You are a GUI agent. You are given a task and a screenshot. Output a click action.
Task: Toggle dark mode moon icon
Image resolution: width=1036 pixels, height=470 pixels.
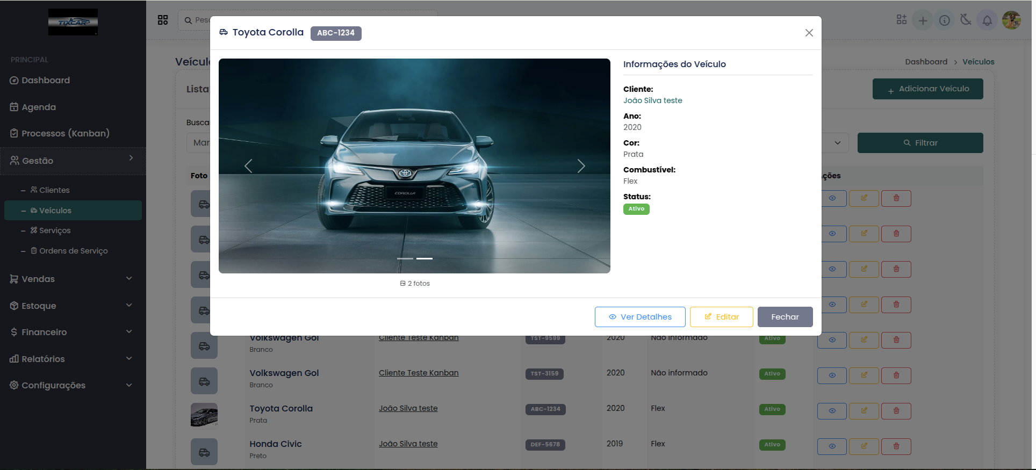click(966, 20)
